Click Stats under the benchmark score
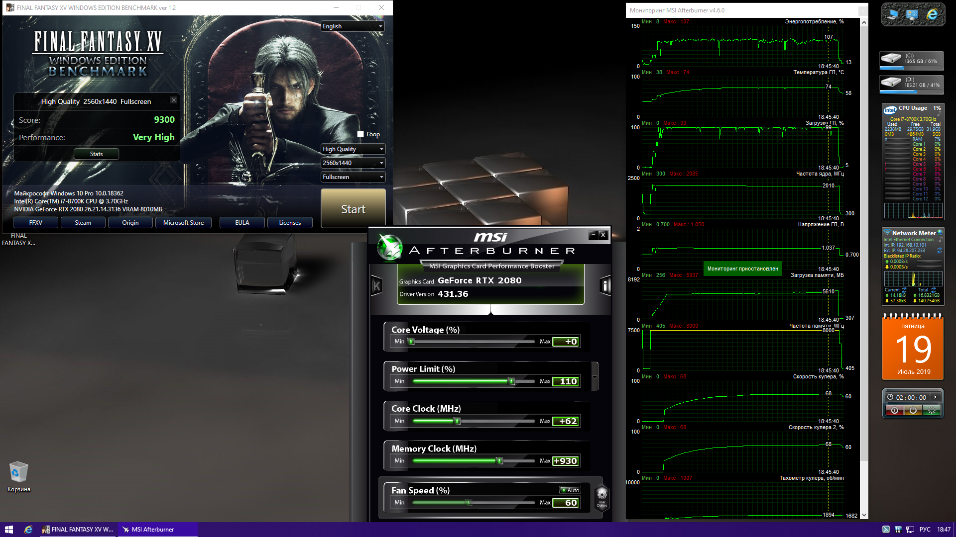This screenshot has width=956, height=537. tap(96, 154)
